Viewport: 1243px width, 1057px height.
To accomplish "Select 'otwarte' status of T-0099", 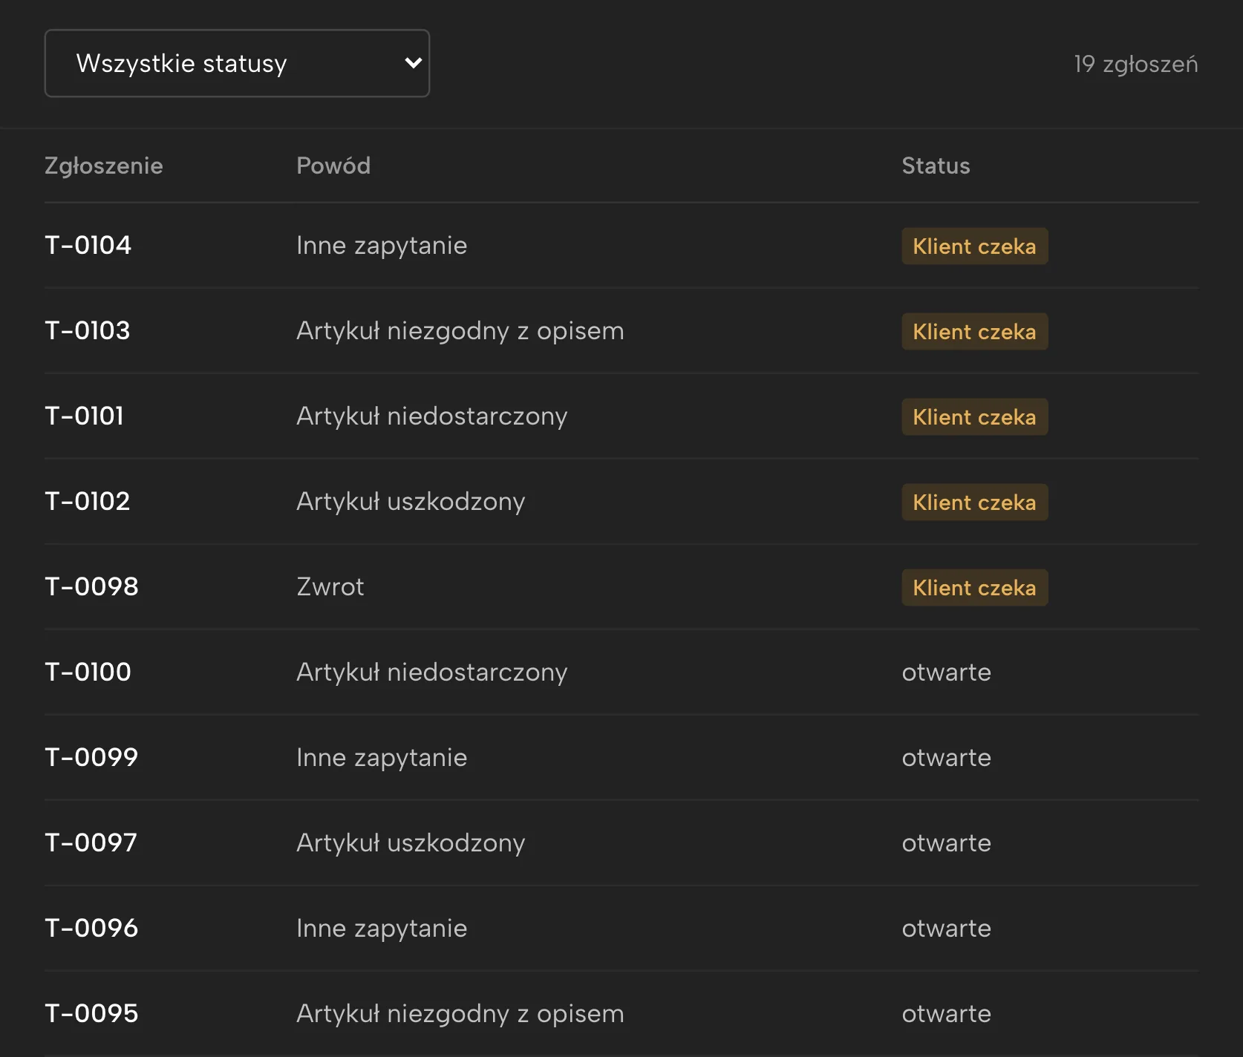I will (x=946, y=757).
